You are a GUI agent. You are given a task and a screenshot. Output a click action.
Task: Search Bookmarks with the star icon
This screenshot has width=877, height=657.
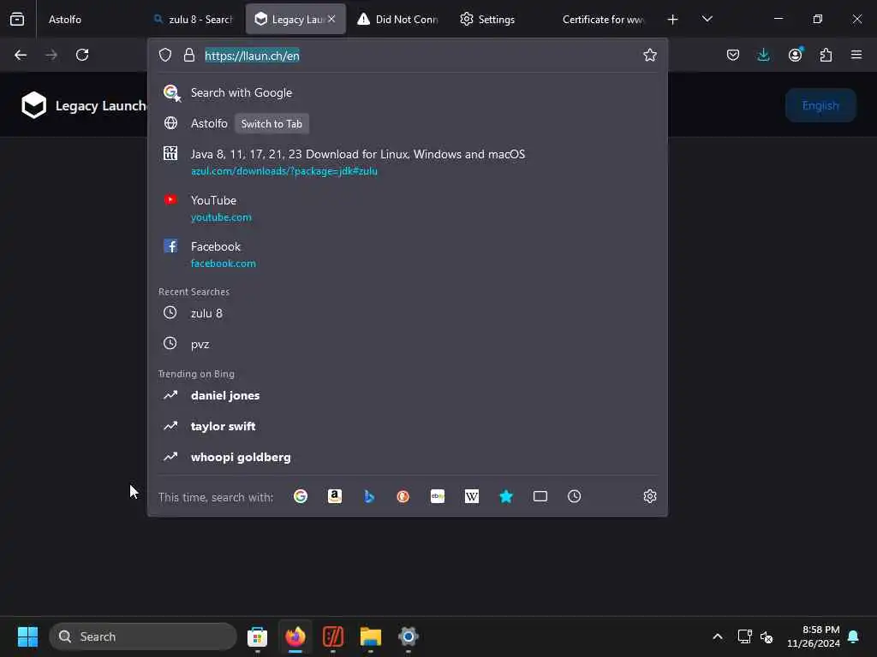(505, 496)
